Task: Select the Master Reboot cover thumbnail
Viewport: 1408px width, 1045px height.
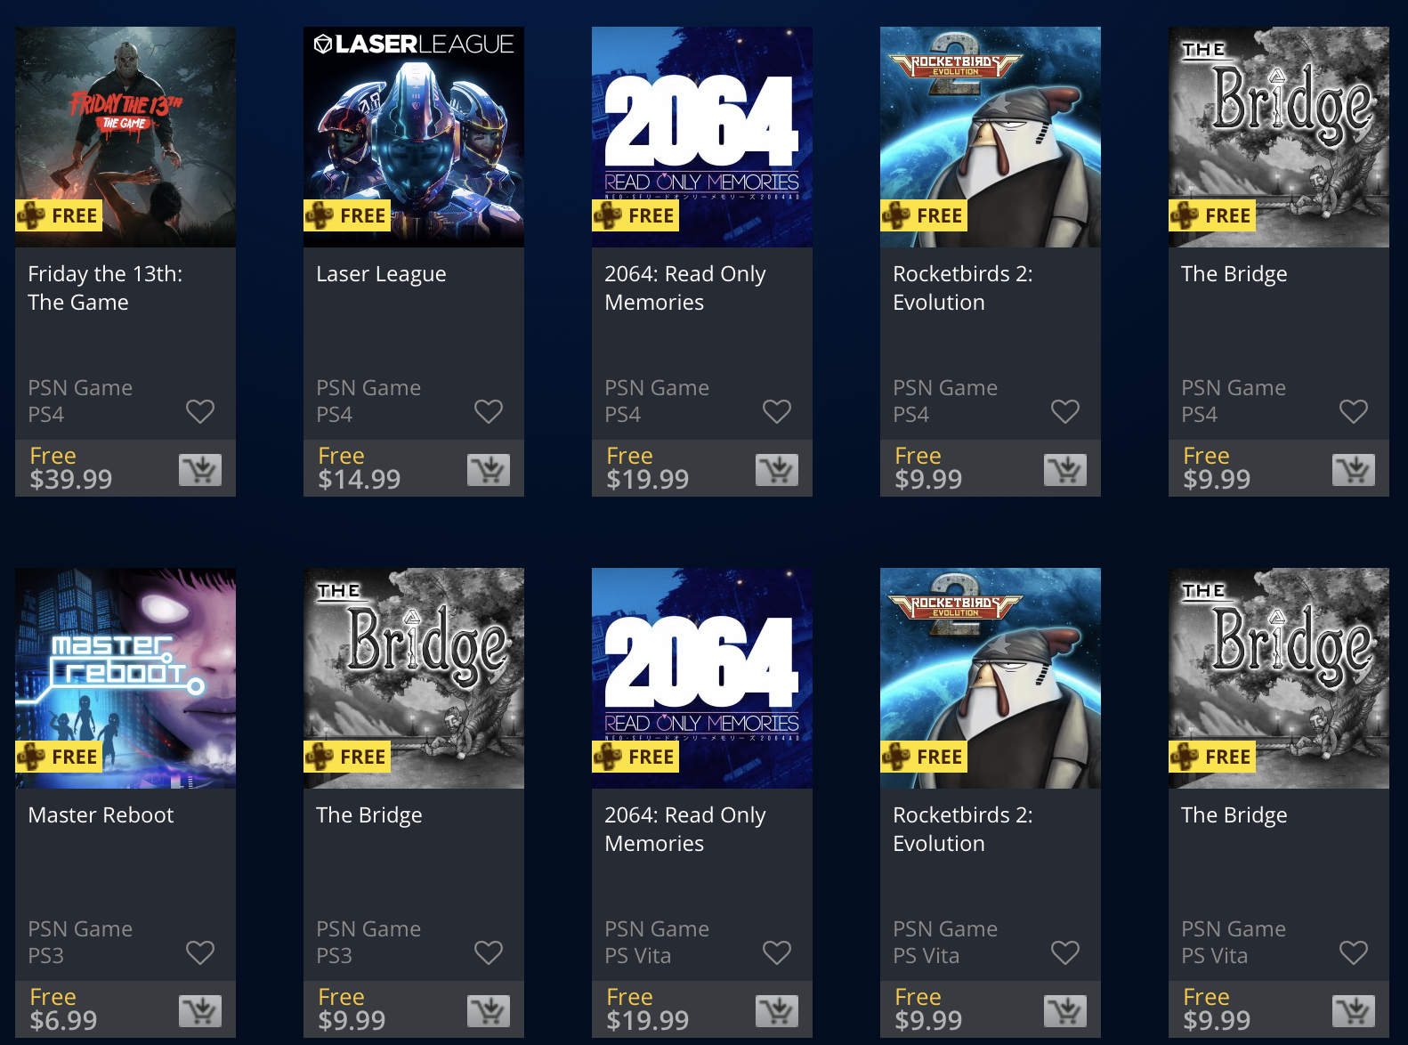Action: tap(125, 678)
